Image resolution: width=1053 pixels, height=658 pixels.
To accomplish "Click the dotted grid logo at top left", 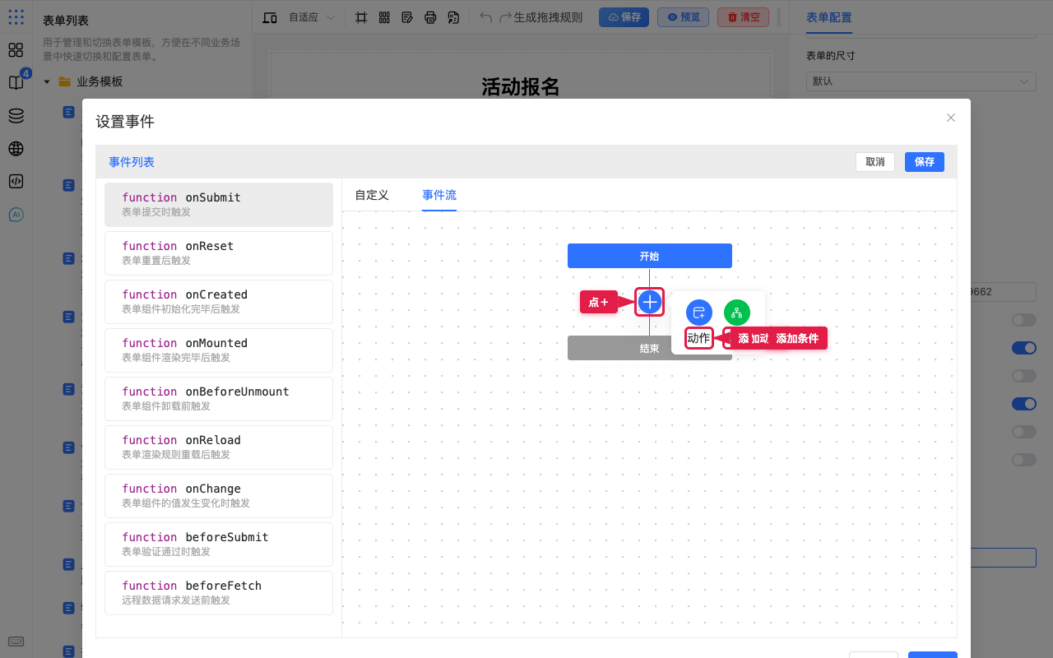I will pyautogui.click(x=16, y=16).
